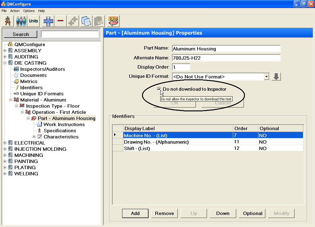
Task: Click the greyed-out paste toolbar icon
Action: pos(99,21)
